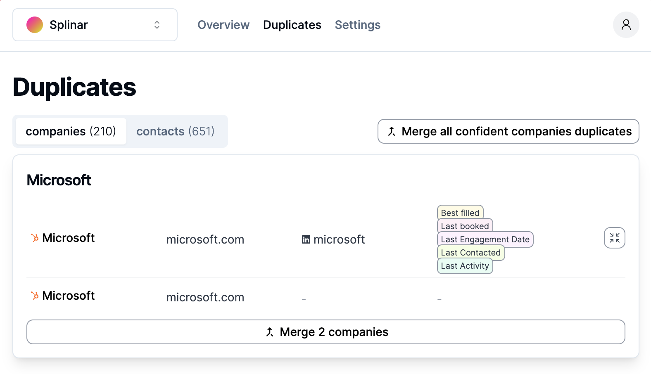Click HubSpot icon beside second Microsoft entry
Viewport: 651px width, 374px height.
click(x=35, y=296)
